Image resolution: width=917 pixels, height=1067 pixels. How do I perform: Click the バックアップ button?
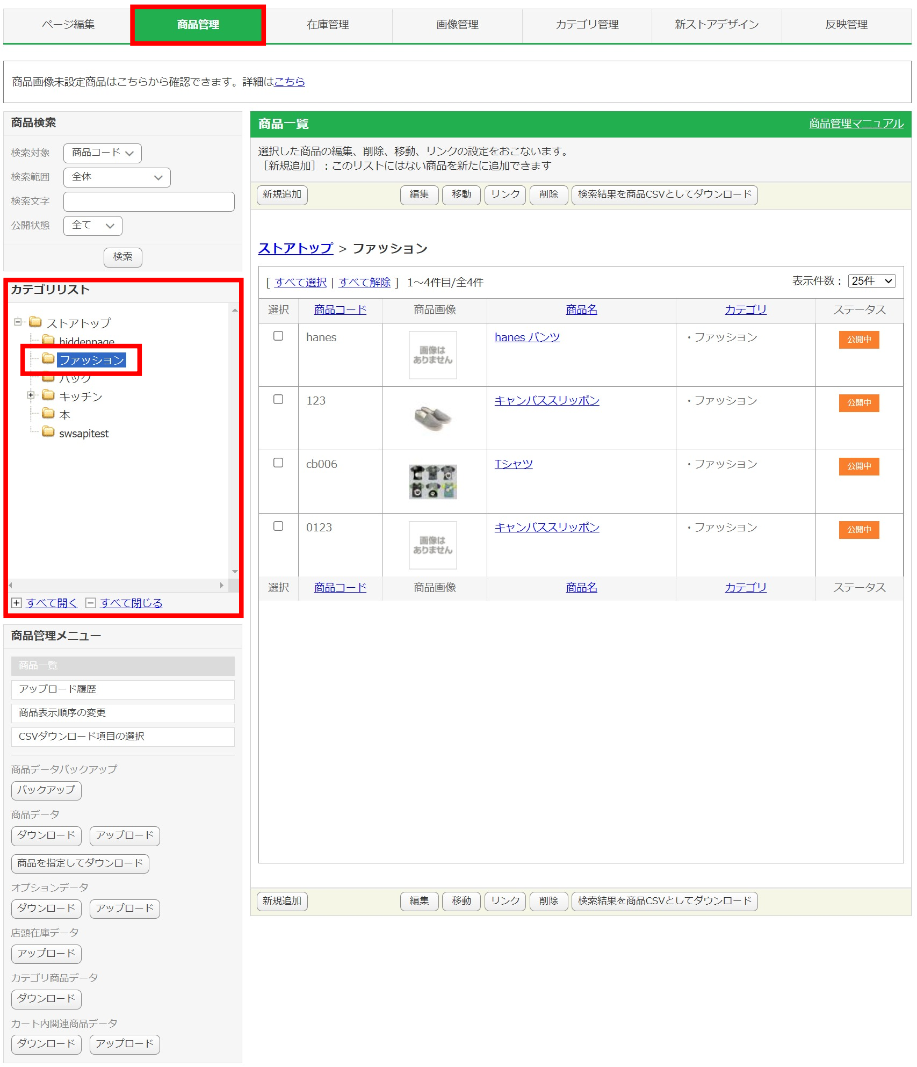(x=46, y=791)
